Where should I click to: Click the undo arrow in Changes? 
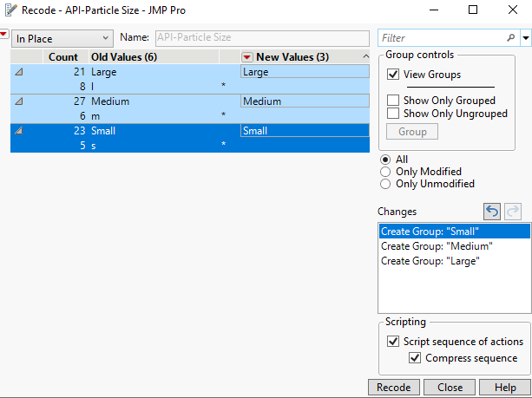point(492,212)
